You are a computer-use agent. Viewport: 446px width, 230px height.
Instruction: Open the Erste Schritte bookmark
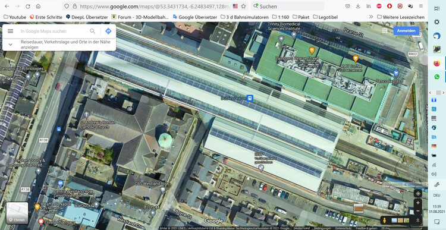(x=46, y=17)
